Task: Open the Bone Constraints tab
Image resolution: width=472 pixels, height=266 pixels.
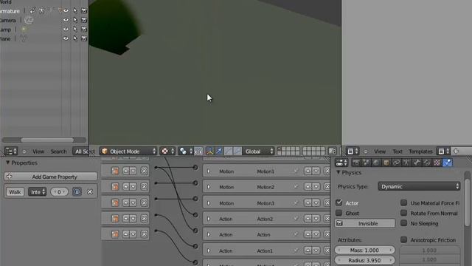Action: pos(427,163)
